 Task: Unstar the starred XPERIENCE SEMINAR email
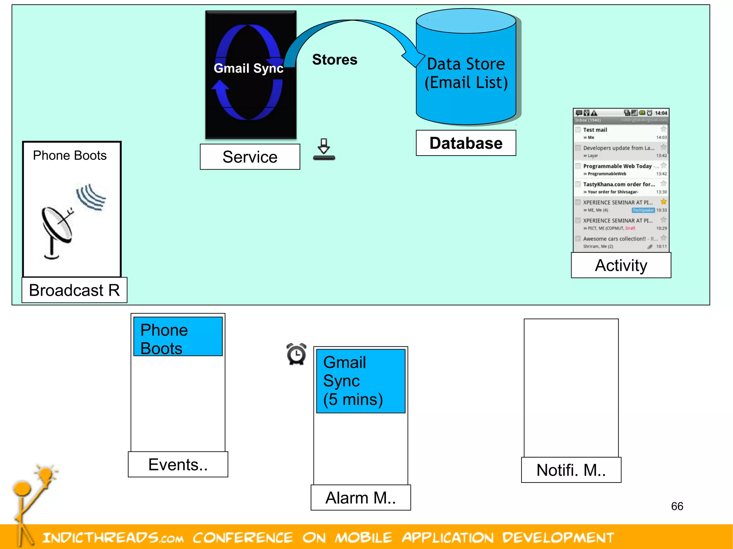pyautogui.click(x=663, y=202)
